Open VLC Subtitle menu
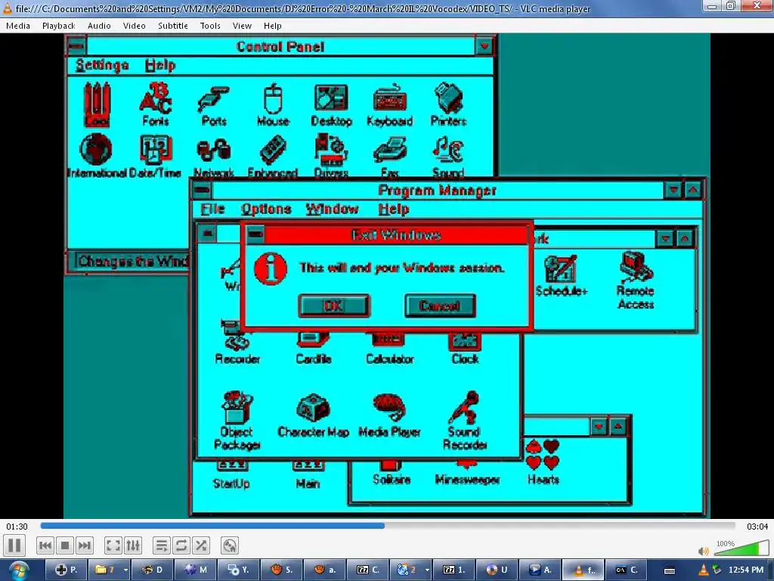774x581 pixels. coord(173,26)
